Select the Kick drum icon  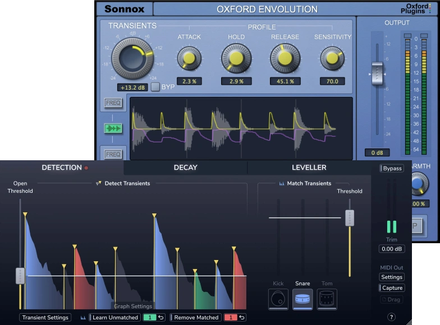coord(278,299)
